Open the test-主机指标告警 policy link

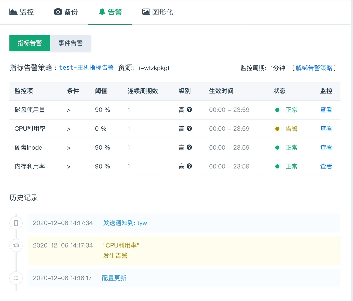tap(86, 68)
